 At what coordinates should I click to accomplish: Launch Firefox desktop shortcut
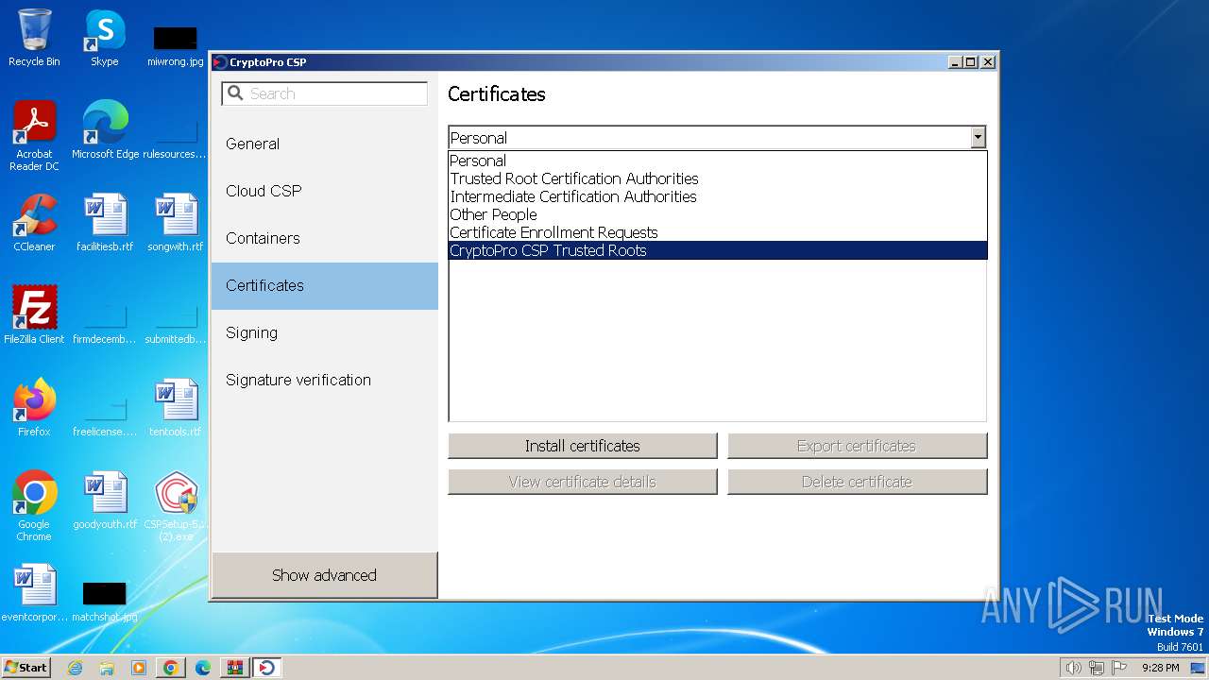point(34,408)
